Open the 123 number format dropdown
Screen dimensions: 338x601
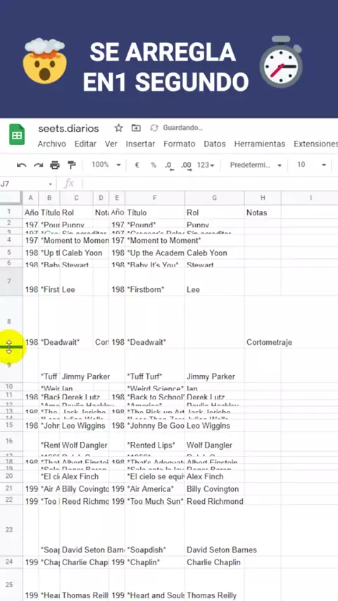pyautogui.click(x=206, y=165)
